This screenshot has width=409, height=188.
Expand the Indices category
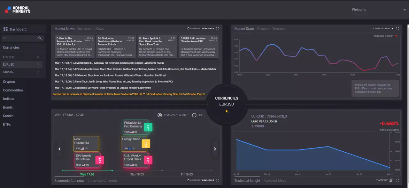tap(8, 99)
